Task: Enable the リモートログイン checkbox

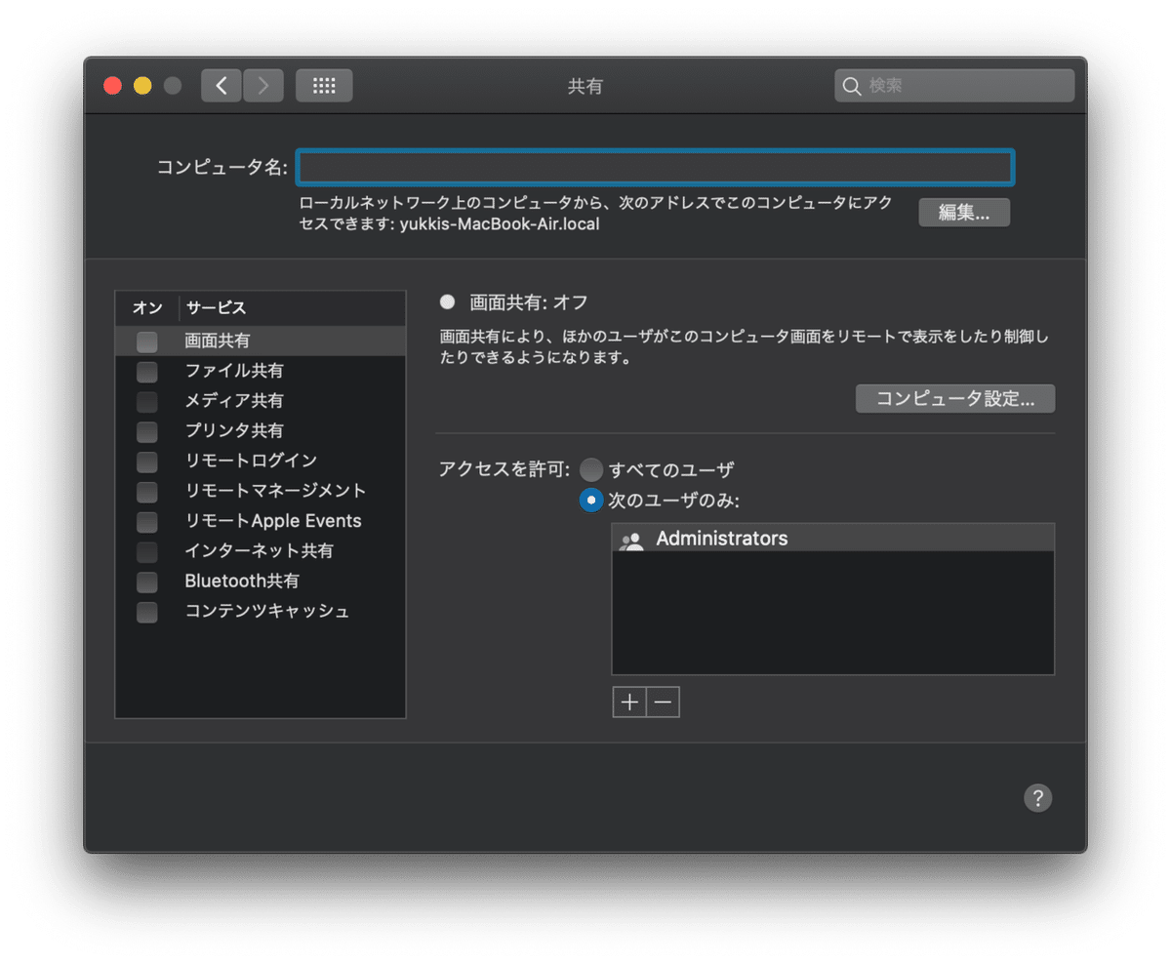Action: click(x=147, y=462)
